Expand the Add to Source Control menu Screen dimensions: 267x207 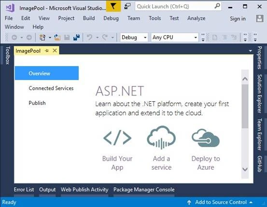coord(251,202)
